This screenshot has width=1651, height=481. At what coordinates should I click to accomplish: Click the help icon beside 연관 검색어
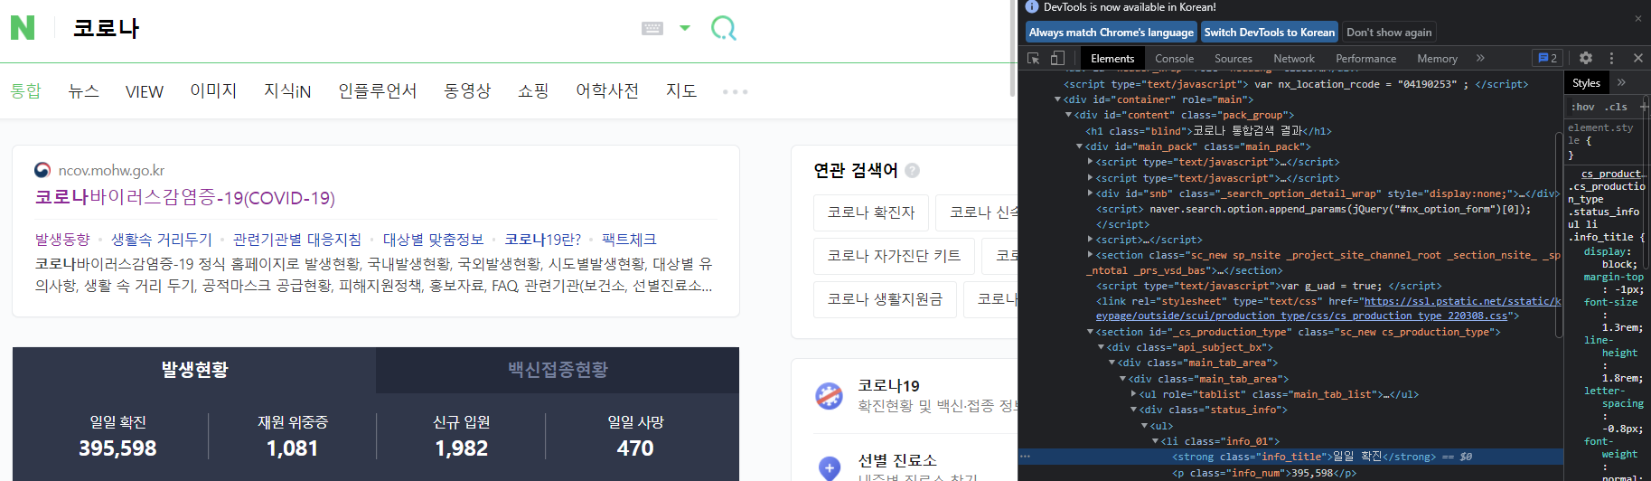[x=913, y=170]
